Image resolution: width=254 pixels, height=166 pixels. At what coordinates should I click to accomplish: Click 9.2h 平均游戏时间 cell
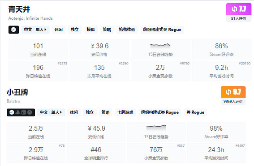tap(222, 71)
